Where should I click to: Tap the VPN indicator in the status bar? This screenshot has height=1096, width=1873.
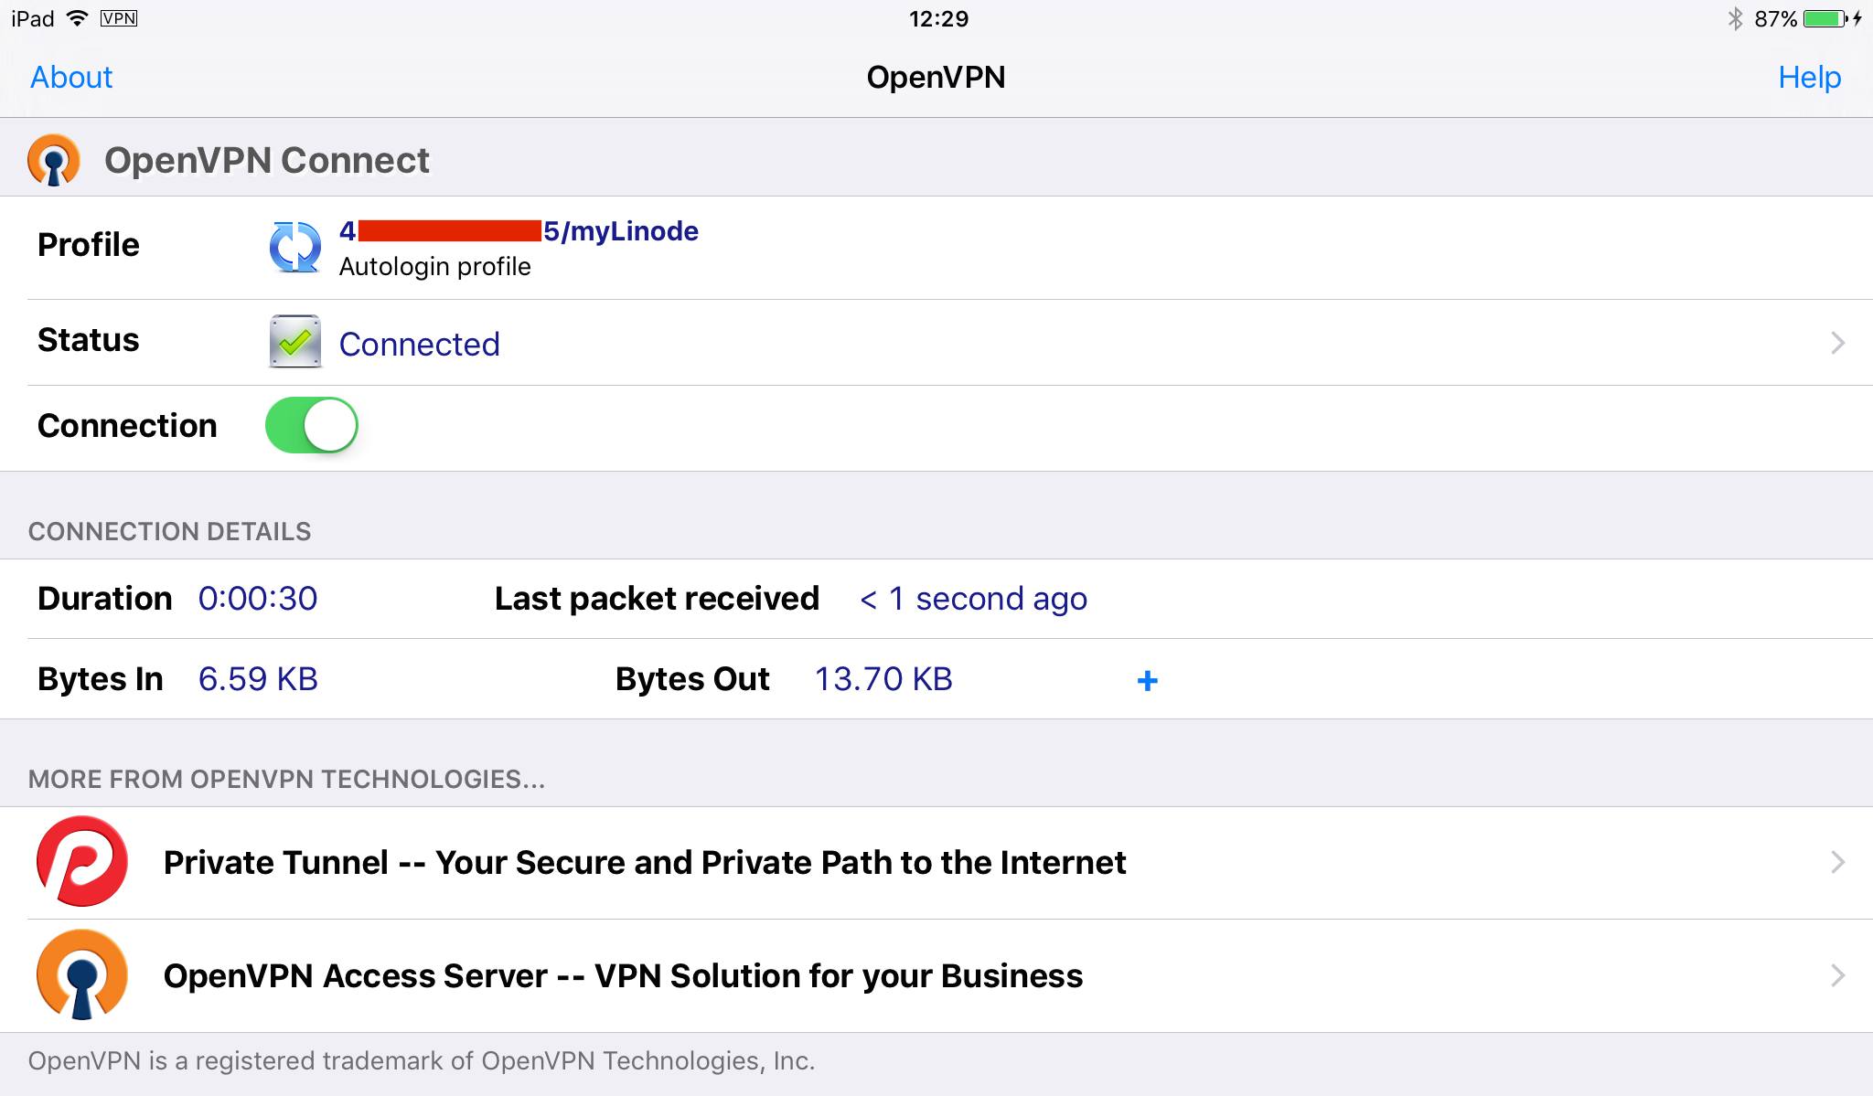(117, 16)
